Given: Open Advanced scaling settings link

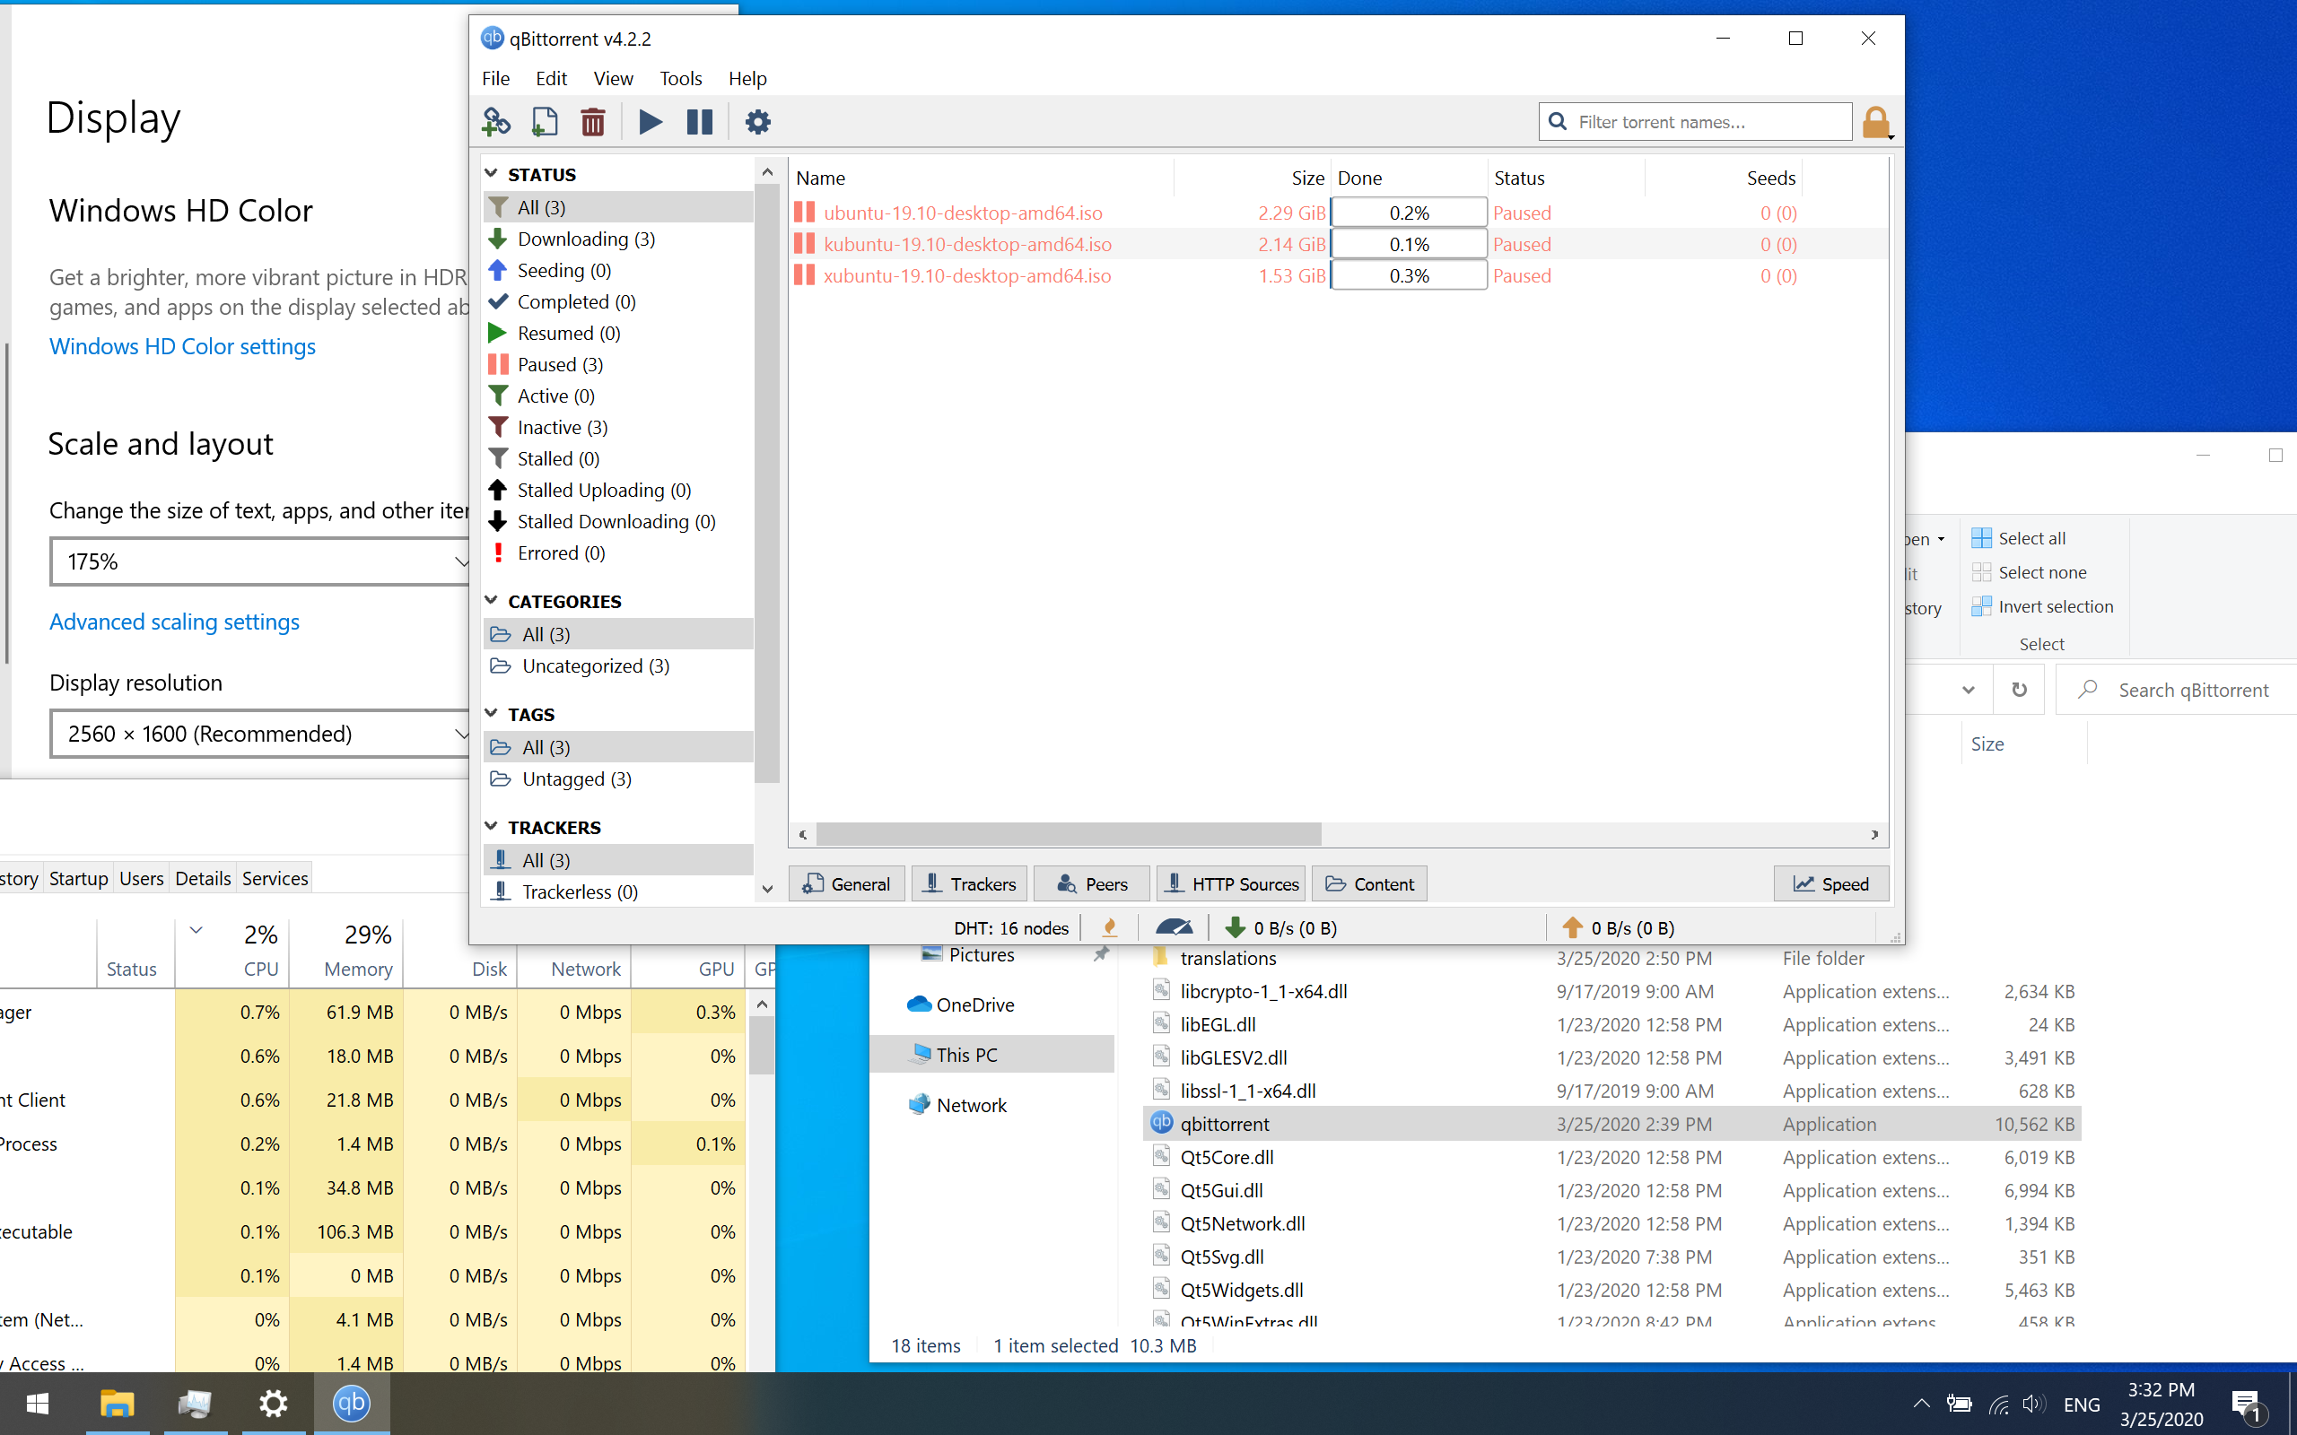Looking at the screenshot, I should pos(175,622).
